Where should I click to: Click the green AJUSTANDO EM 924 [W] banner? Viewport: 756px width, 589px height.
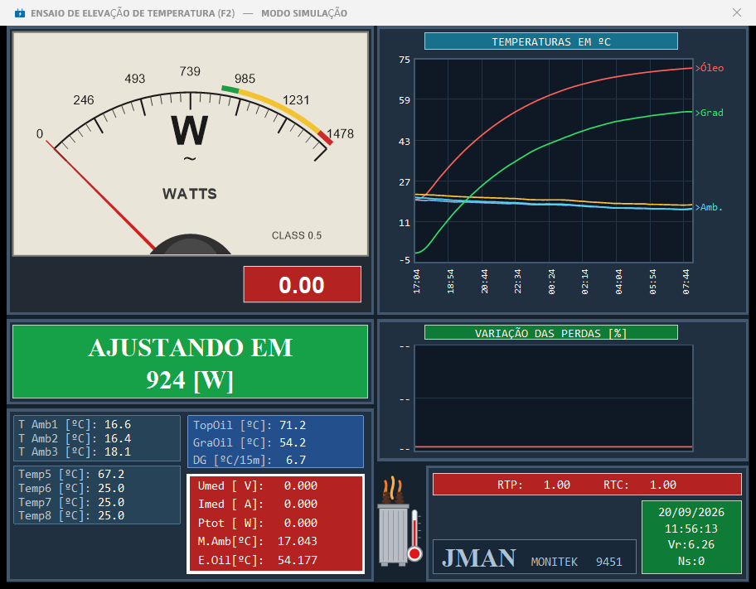point(190,361)
